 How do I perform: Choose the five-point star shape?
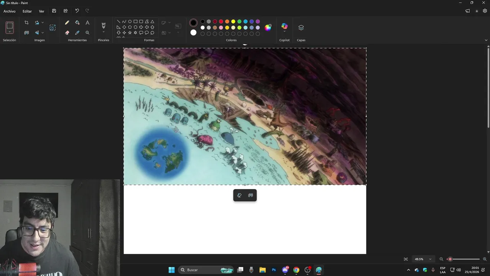[130, 33]
